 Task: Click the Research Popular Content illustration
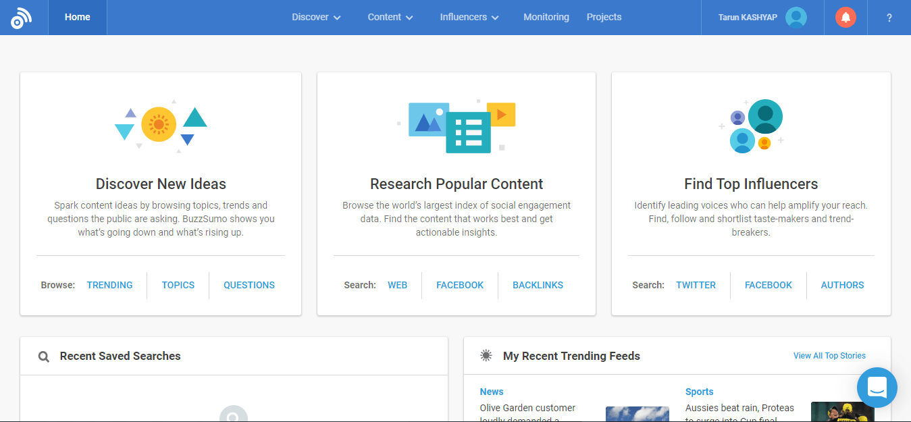(x=457, y=126)
